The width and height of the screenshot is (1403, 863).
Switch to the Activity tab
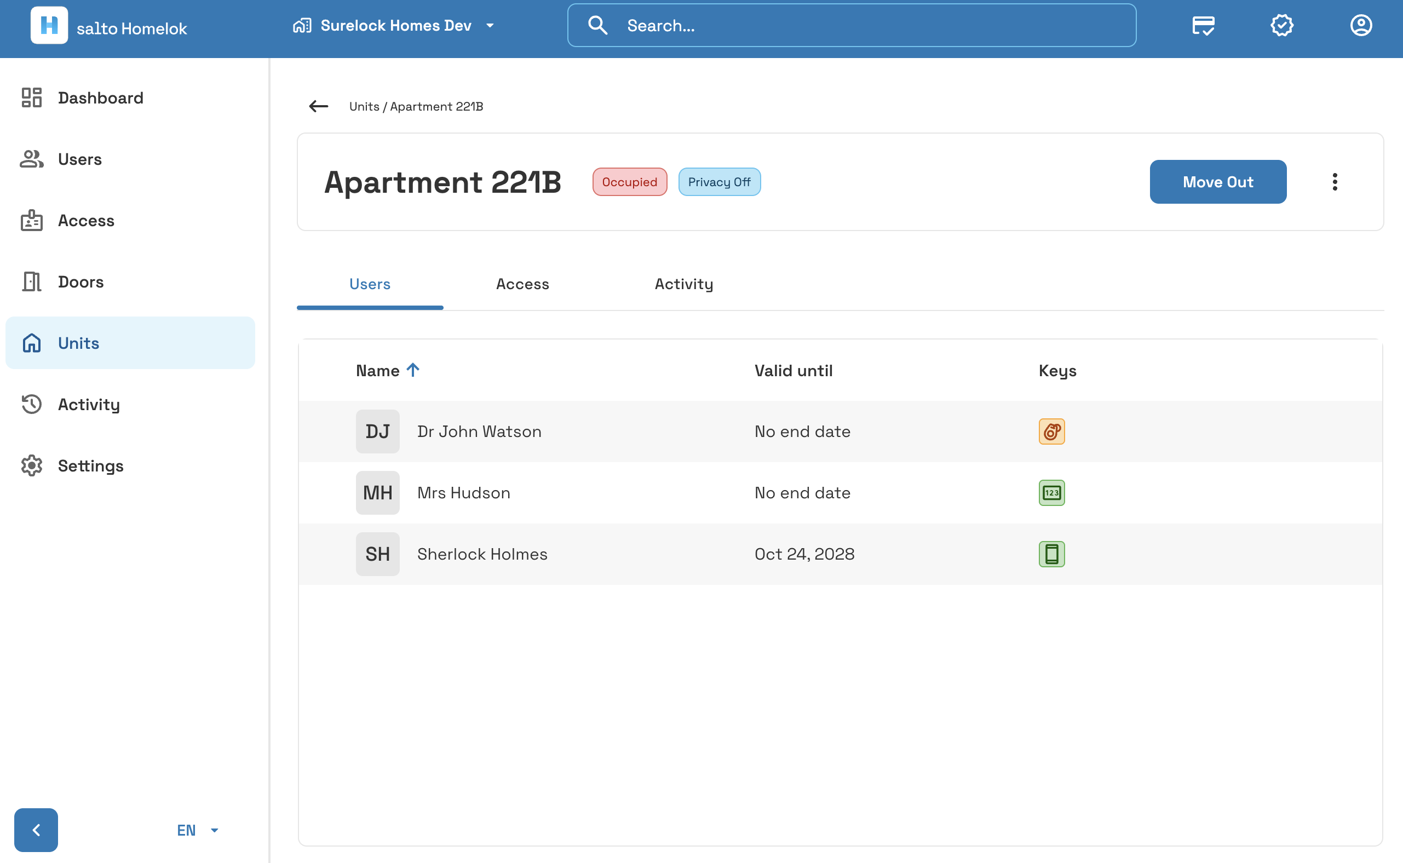pyautogui.click(x=684, y=284)
